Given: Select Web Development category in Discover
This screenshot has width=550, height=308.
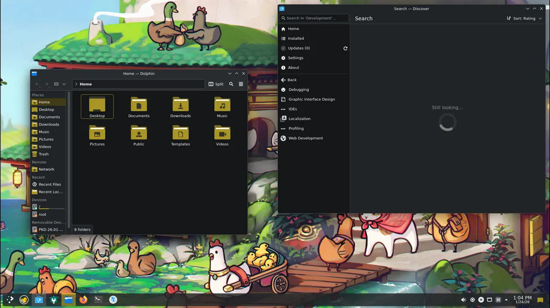Looking at the screenshot, I should click(306, 138).
